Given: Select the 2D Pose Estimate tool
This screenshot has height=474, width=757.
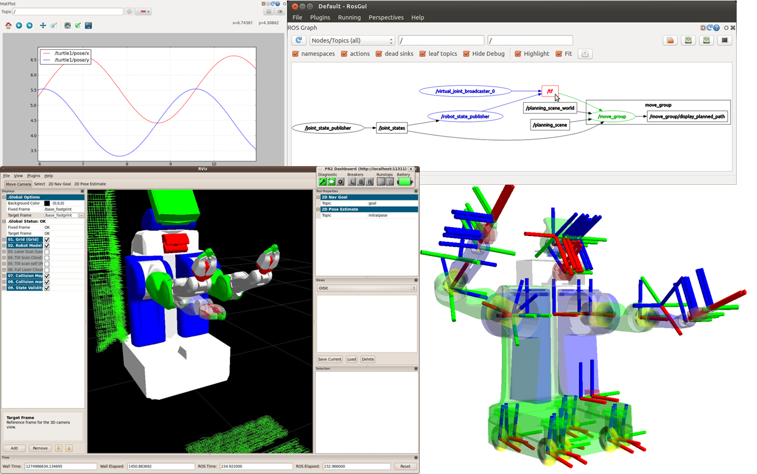Looking at the screenshot, I should coord(90,184).
